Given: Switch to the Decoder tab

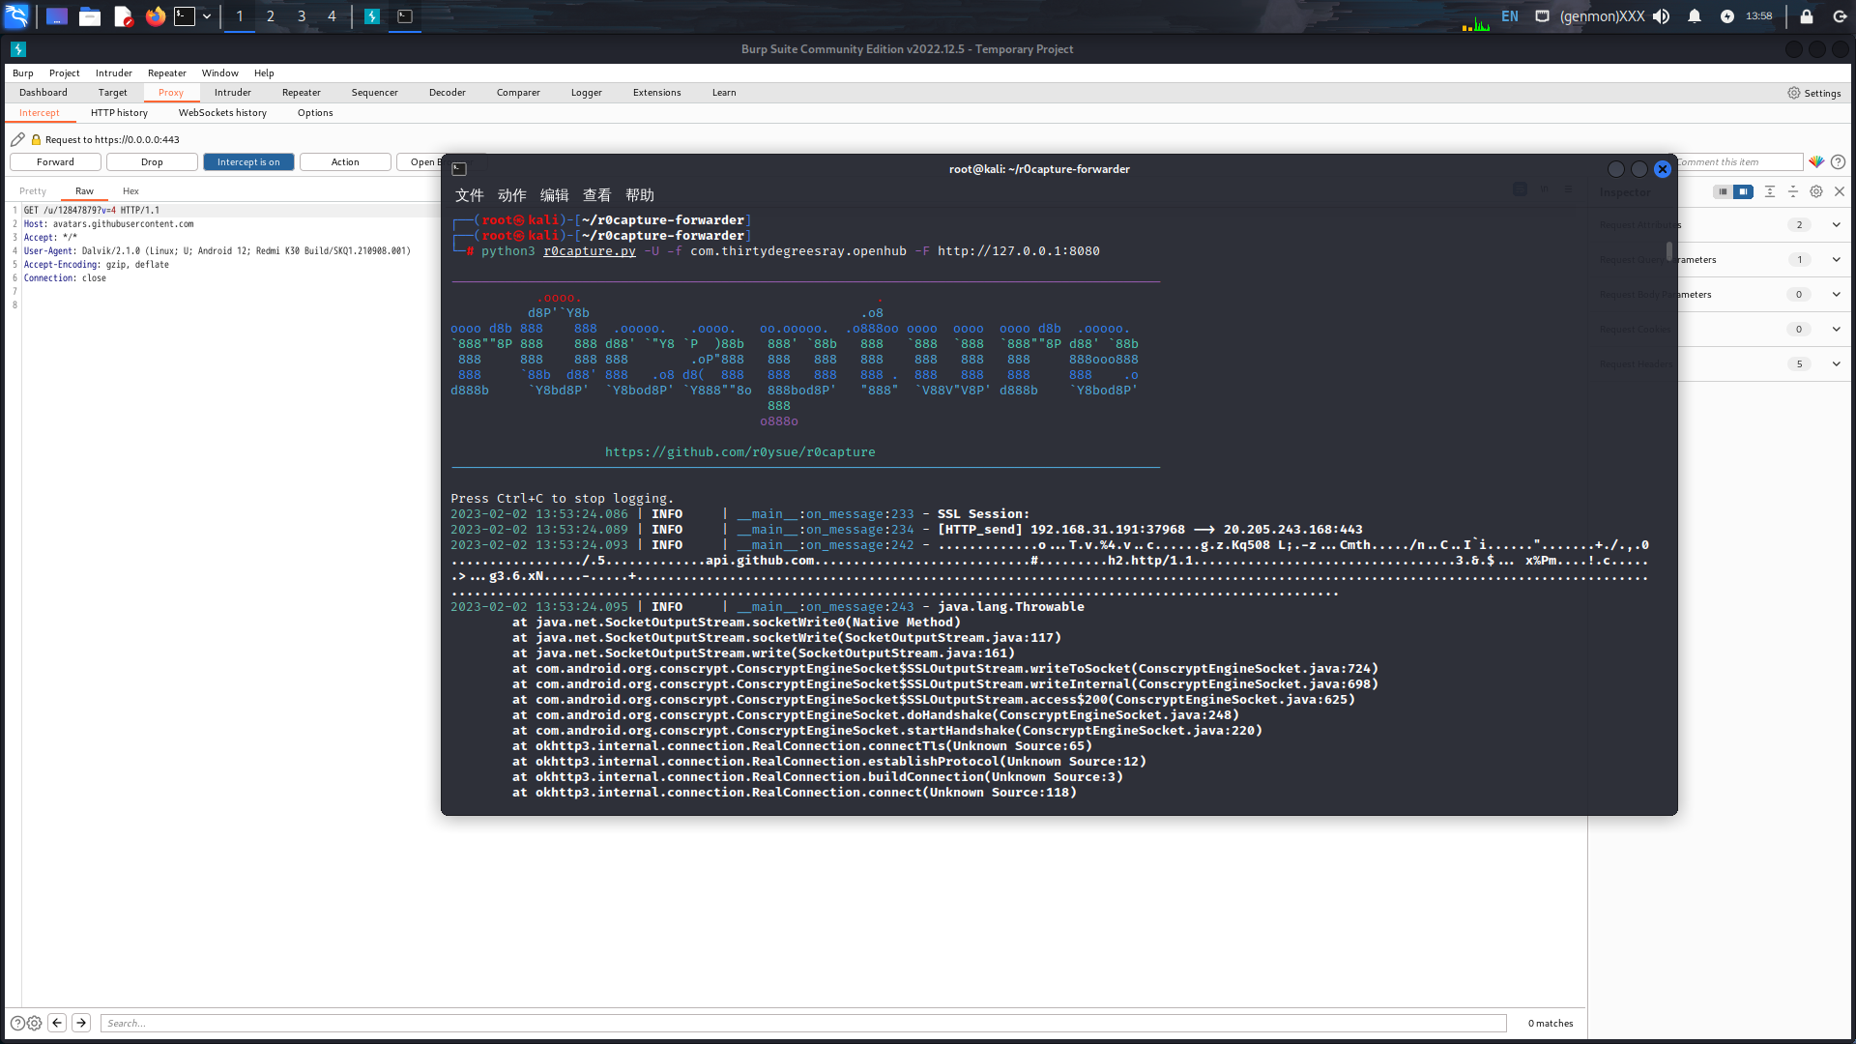Looking at the screenshot, I should point(448,93).
